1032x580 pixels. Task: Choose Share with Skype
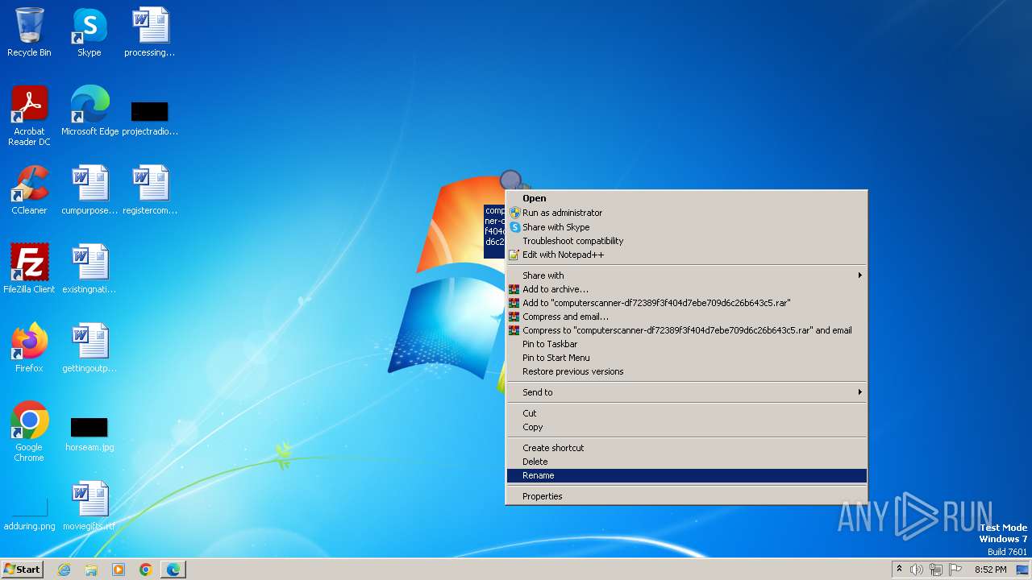click(686, 227)
